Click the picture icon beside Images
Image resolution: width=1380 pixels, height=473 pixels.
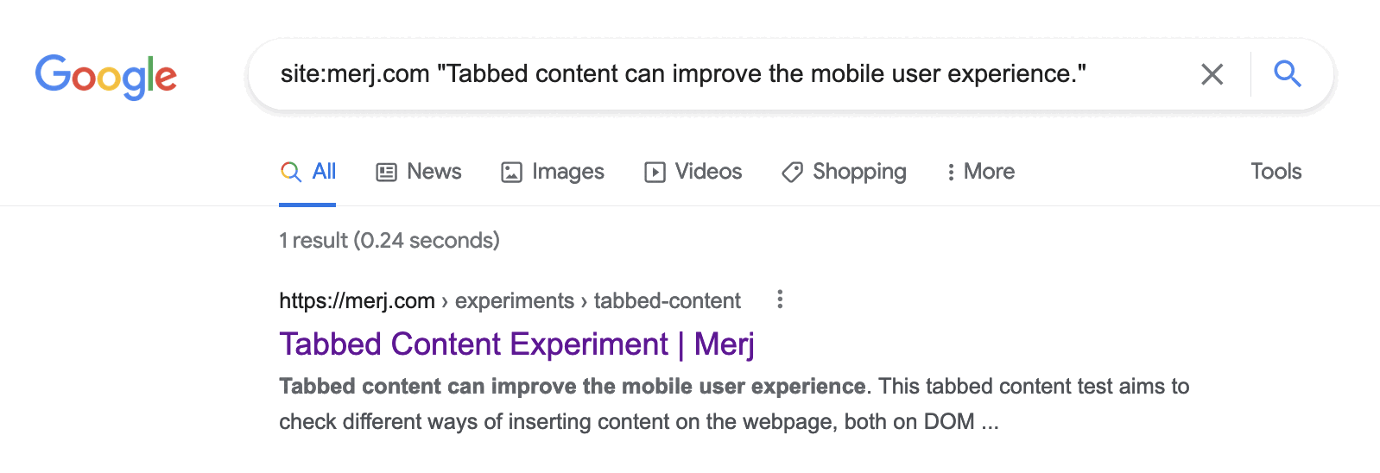(x=511, y=173)
